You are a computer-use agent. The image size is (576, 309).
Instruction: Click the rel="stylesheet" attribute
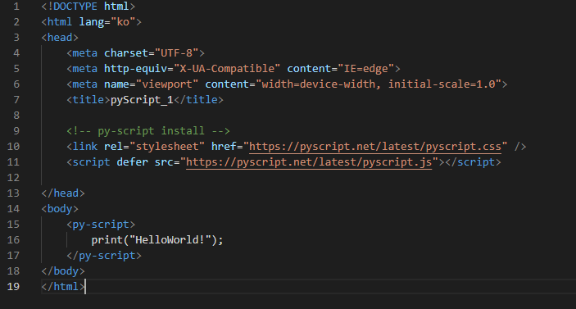(154, 146)
